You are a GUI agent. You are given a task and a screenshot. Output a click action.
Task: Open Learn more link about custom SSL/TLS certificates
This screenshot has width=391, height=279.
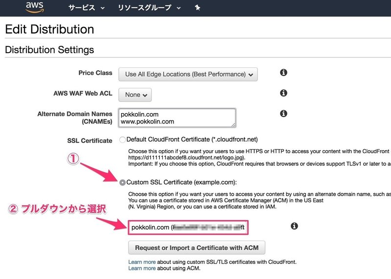(142, 262)
